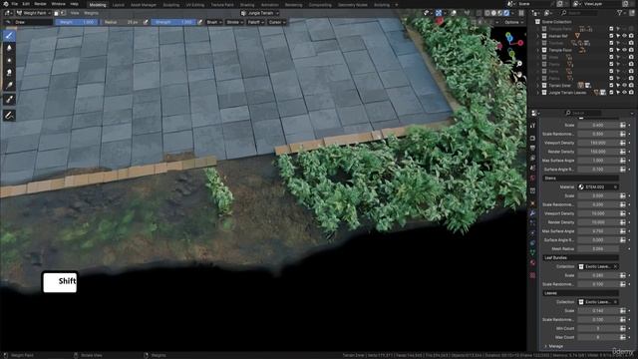This screenshot has width=638, height=359.
Task: Open the Stroke settings dropdown
Action: [235, 22]
